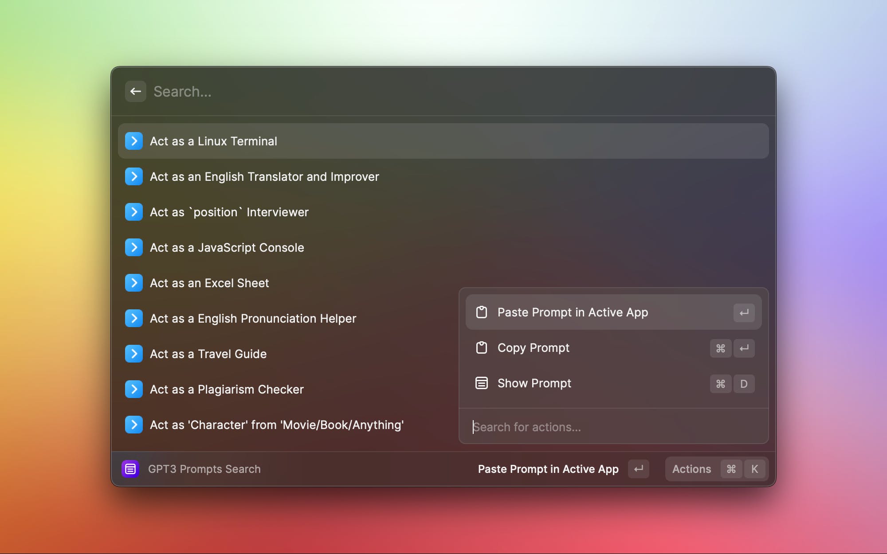The height and width of the screenshot is (554, 887).
Task: Click the Actions button in toolbar
Action: point(691,468)
